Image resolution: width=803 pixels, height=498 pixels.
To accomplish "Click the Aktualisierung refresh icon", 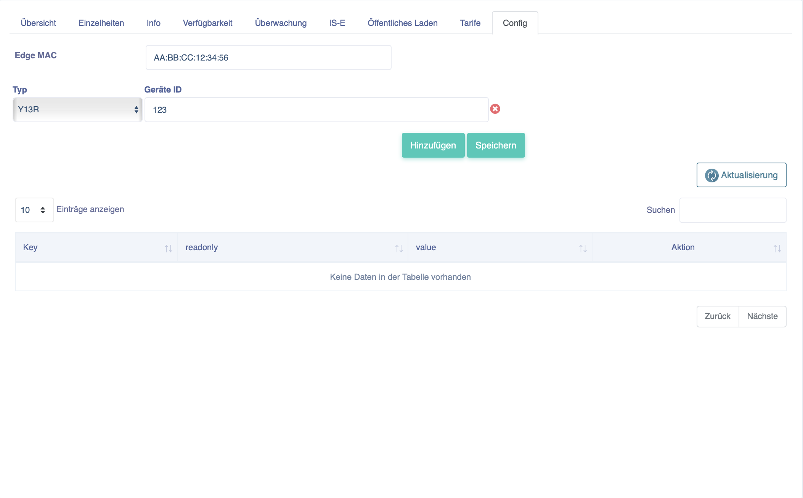I will [x=711, y=175].
